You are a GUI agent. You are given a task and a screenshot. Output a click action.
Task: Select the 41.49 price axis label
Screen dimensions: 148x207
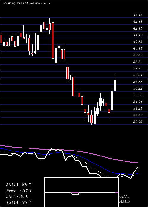[138, 35]
